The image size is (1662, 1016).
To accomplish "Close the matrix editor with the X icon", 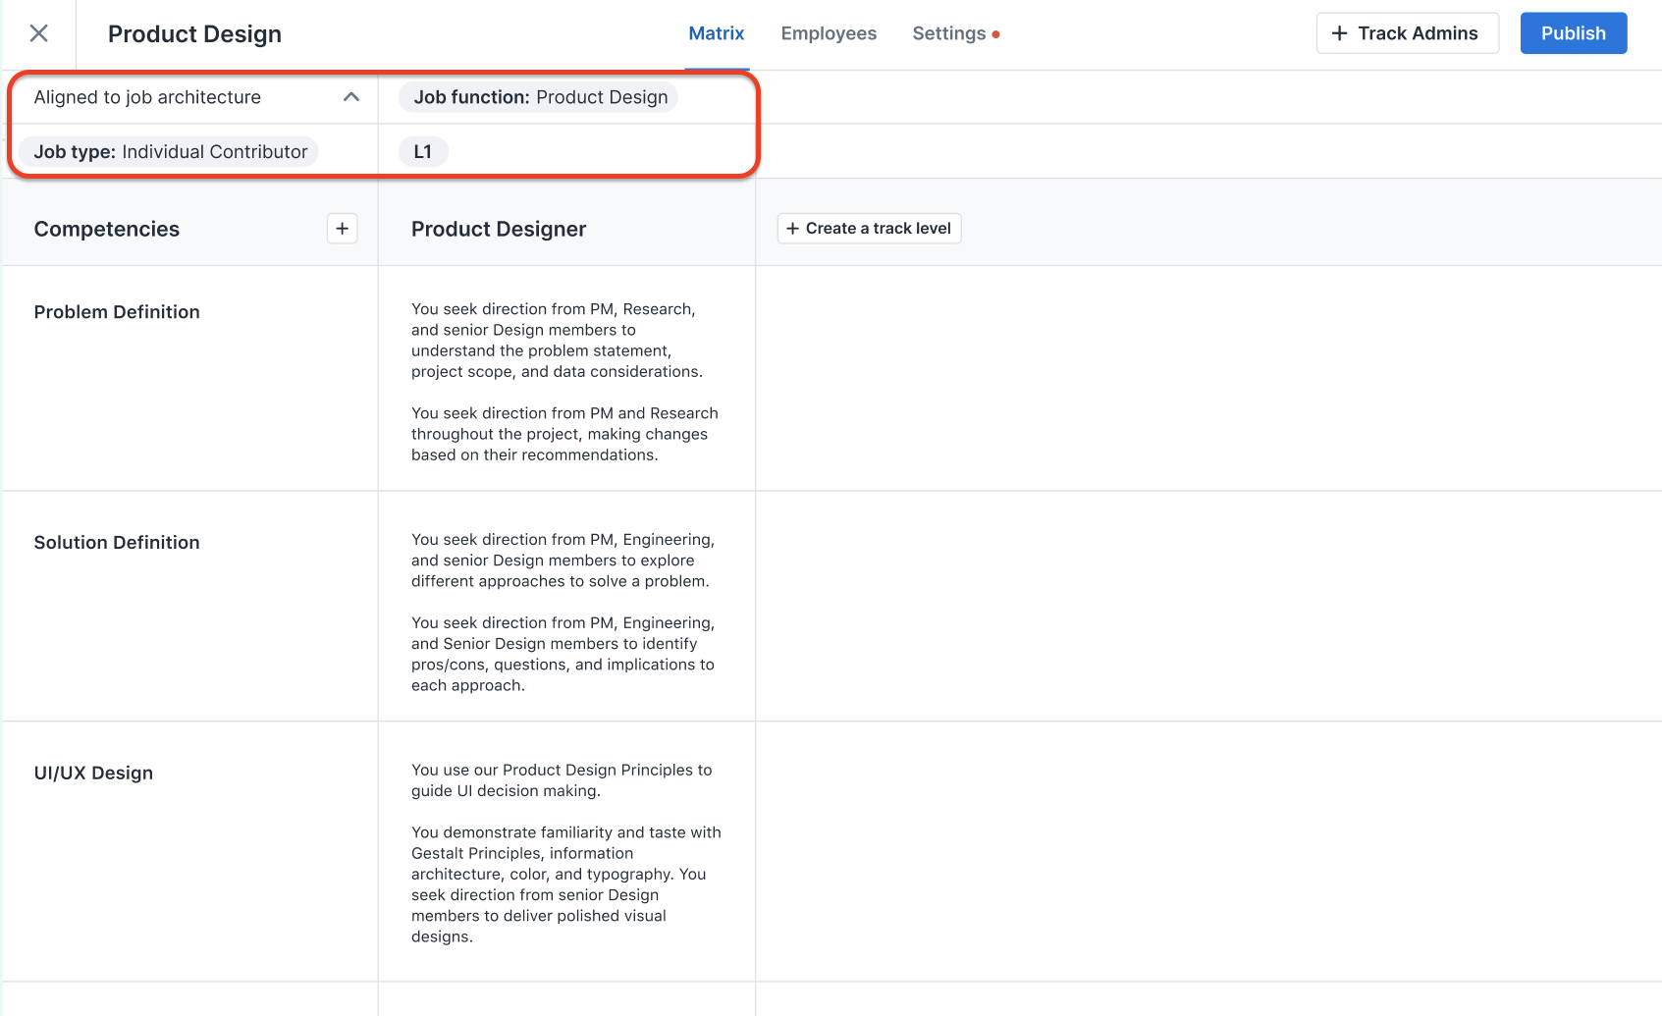I will click(38, 32).
